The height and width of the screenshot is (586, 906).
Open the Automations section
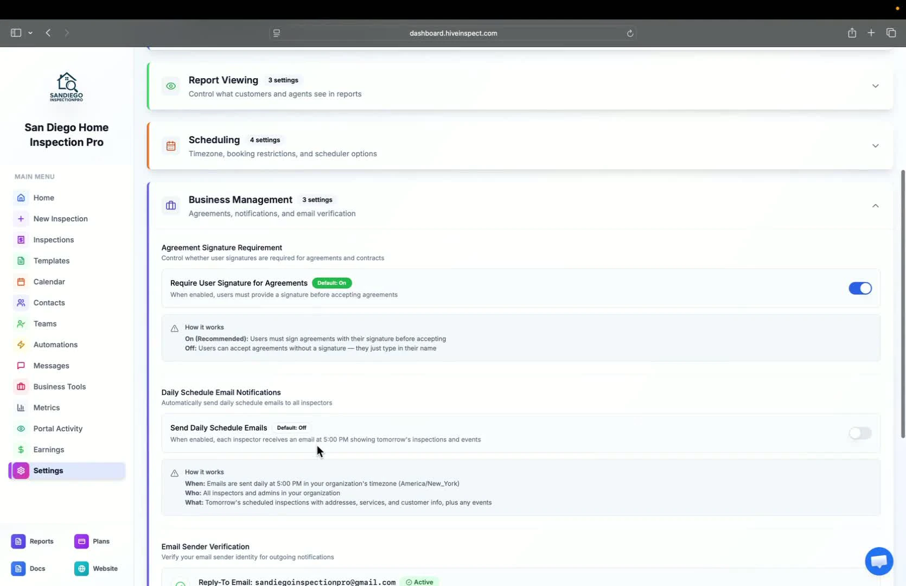point(55,345)
